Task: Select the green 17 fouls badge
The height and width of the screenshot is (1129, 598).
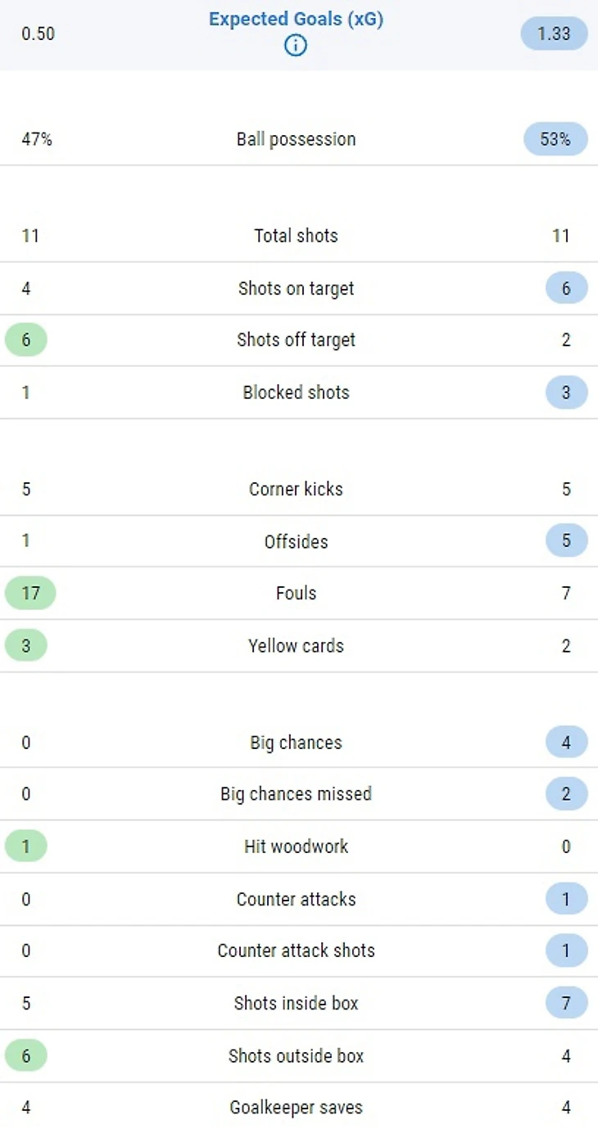Action: tap(30, 593)
